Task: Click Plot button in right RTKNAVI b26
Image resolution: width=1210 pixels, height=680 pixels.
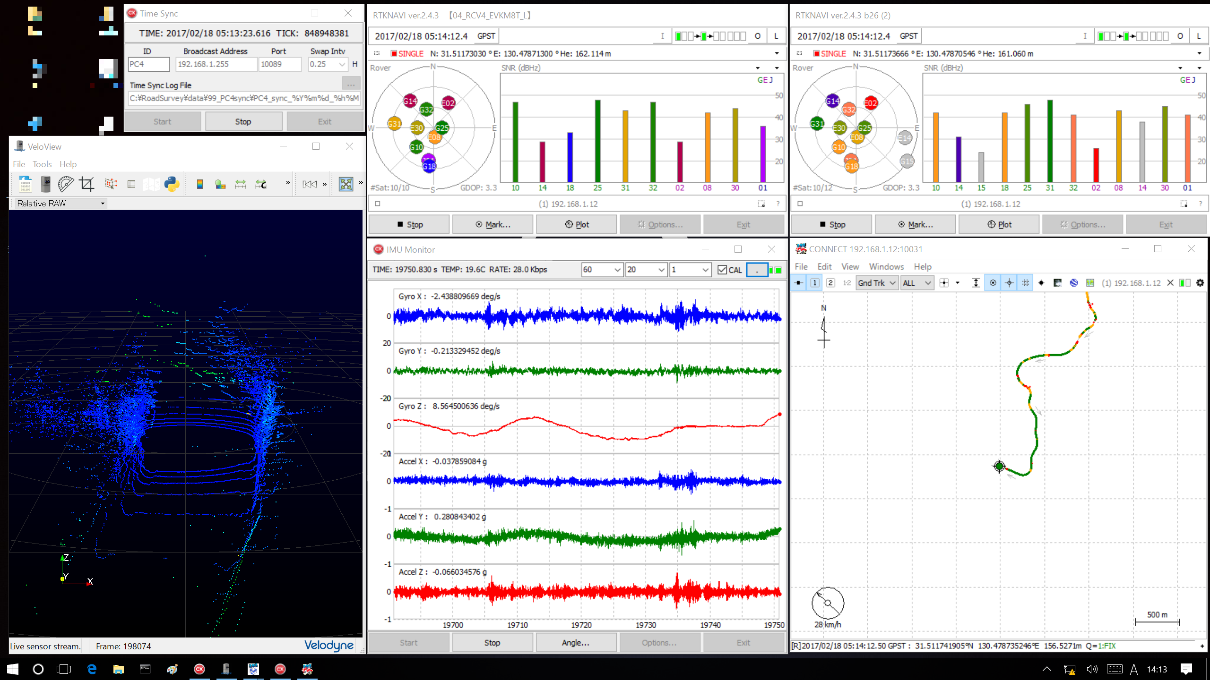Action: coord(999,224)
